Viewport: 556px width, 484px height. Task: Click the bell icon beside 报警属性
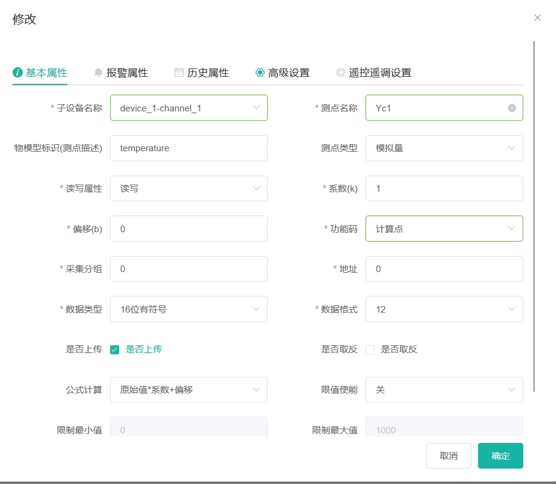[98, 73]
